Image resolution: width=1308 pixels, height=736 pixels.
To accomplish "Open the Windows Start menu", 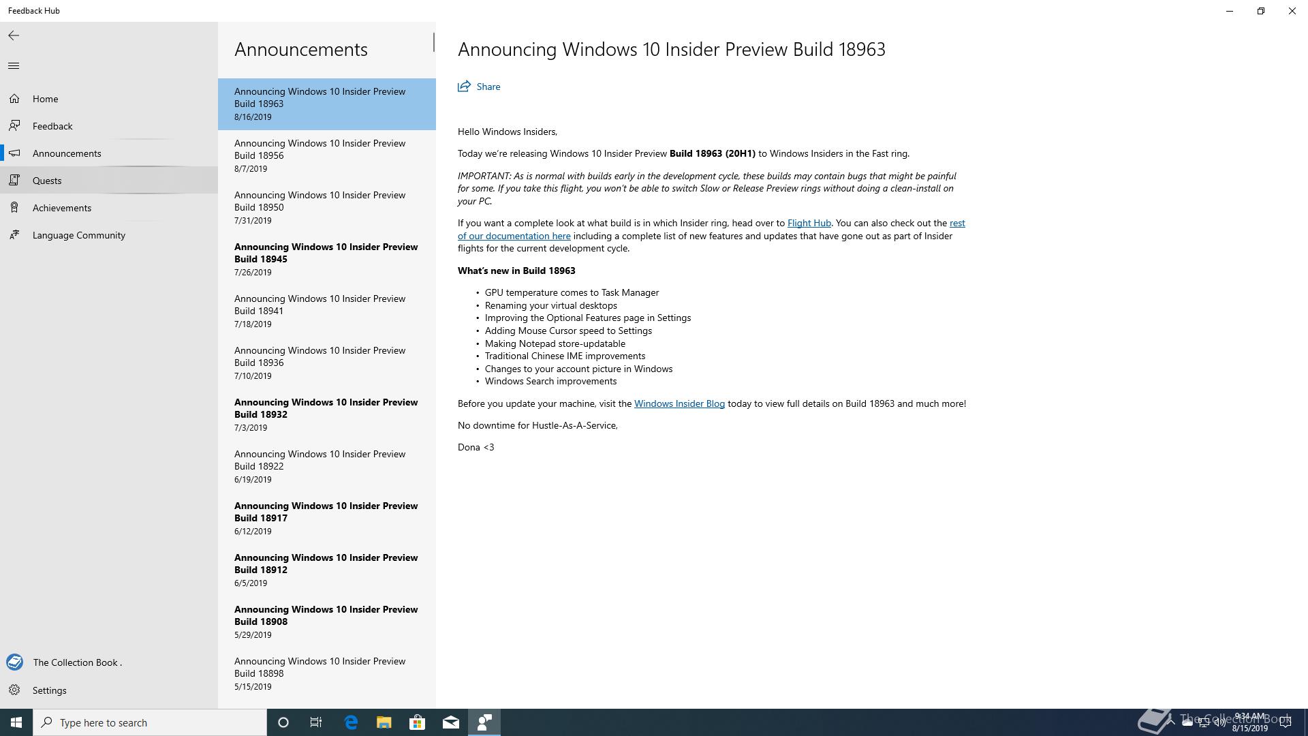I will point(16,722).
